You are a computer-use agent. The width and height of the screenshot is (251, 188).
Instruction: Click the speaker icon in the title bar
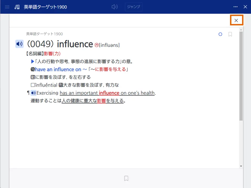pyautogui.click(x=114, y=7)
